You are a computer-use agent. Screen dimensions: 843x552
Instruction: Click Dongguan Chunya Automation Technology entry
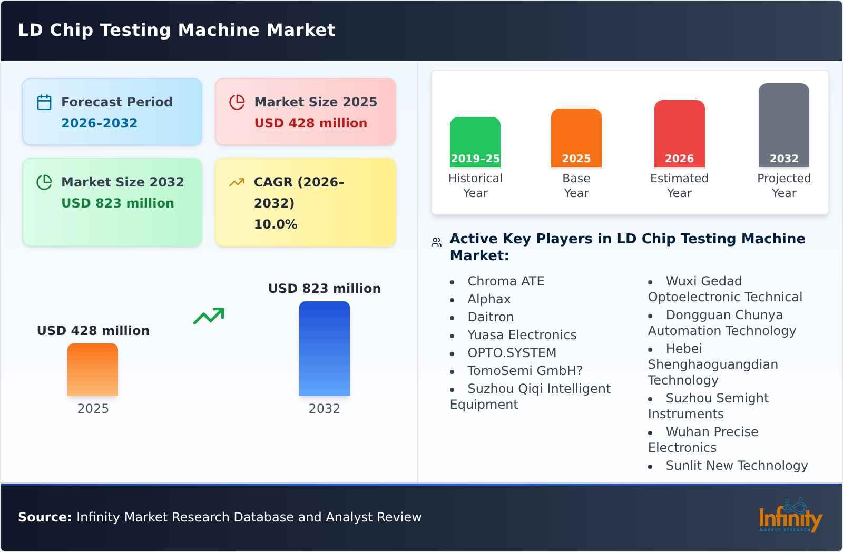[722, 323]
